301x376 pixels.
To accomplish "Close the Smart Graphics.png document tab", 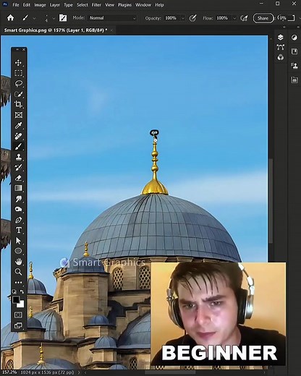I will (111, 30).
